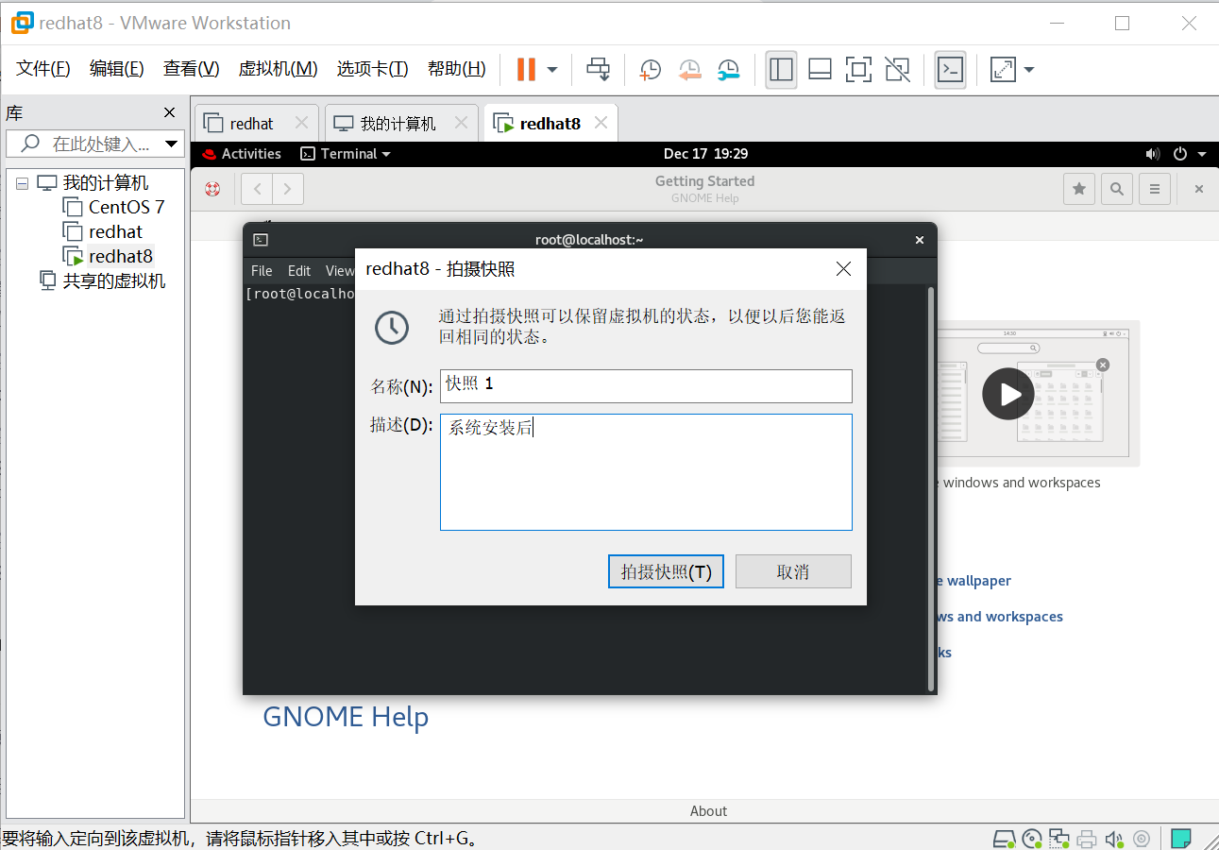Image resolution: width=1219 pixels, height=850 pixels.
Task: Play the Getting Started video
Action: click(x=1008, y=393)
